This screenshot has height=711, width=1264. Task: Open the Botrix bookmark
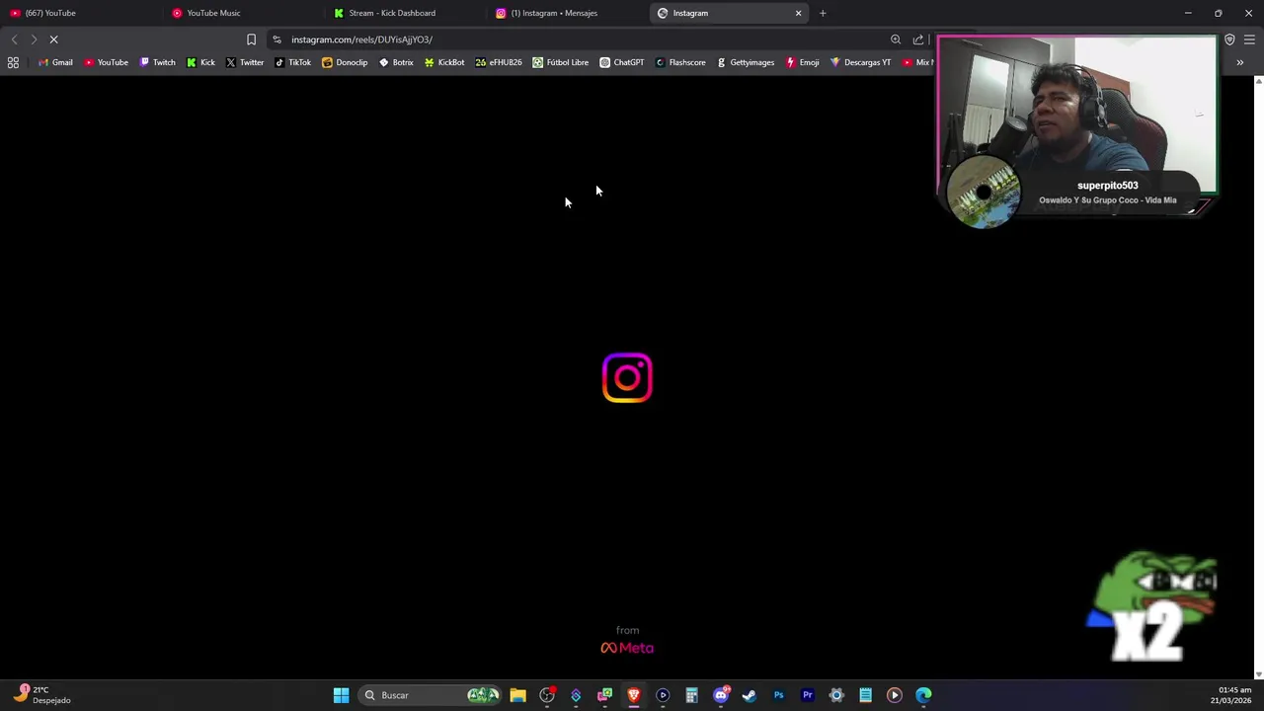[x=396, y=62]
